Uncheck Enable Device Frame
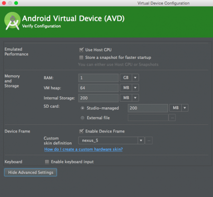This screenshot has width=213, height=197. 81,131
